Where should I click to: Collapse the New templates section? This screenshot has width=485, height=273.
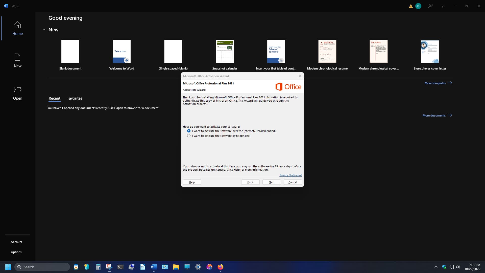(44, 30)
